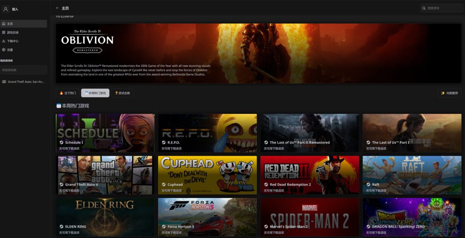Click the Steam icon on The Last of Us Part I card
Image resolution: width=465 pixels, height=238 pixels.
[368, 143]
